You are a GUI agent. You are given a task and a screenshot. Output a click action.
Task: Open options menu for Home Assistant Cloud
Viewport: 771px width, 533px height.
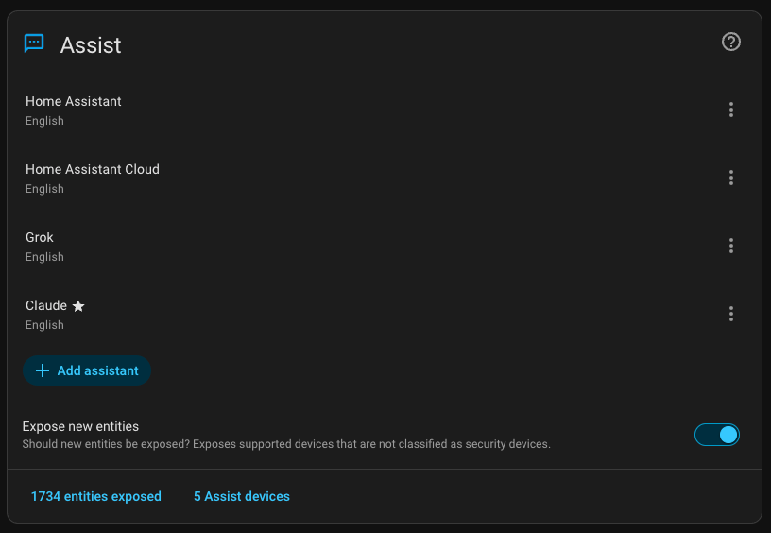tap(730, 178)
